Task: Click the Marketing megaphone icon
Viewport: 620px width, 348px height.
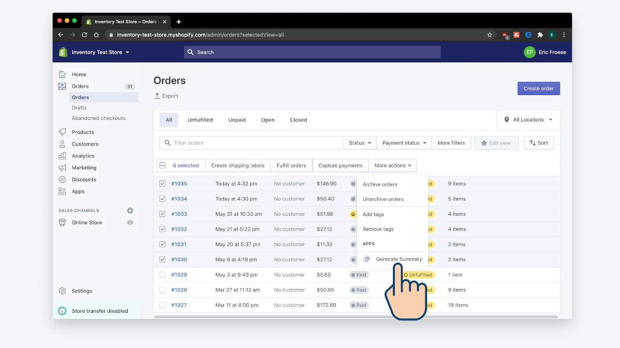Action: [x=62, y=168]
